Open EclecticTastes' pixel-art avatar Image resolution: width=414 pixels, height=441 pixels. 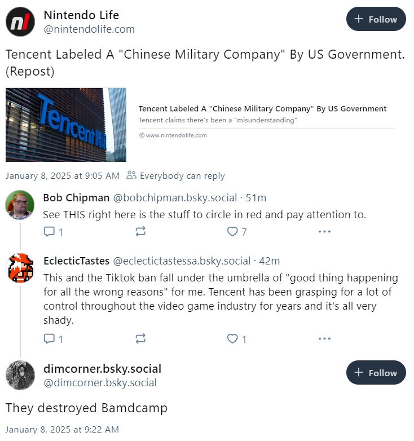point(20,268)
